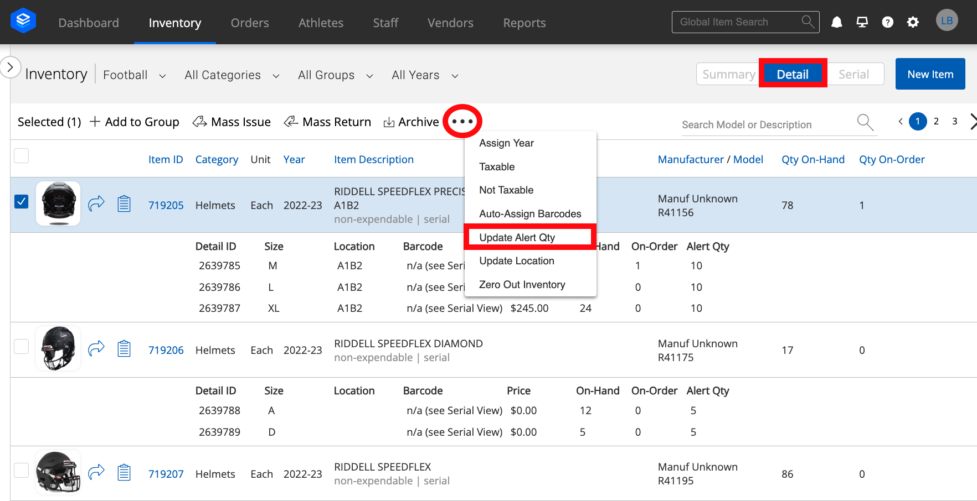Click clipboard icon for item 719207
Screen dimensions: 977x501
(124, 472)
